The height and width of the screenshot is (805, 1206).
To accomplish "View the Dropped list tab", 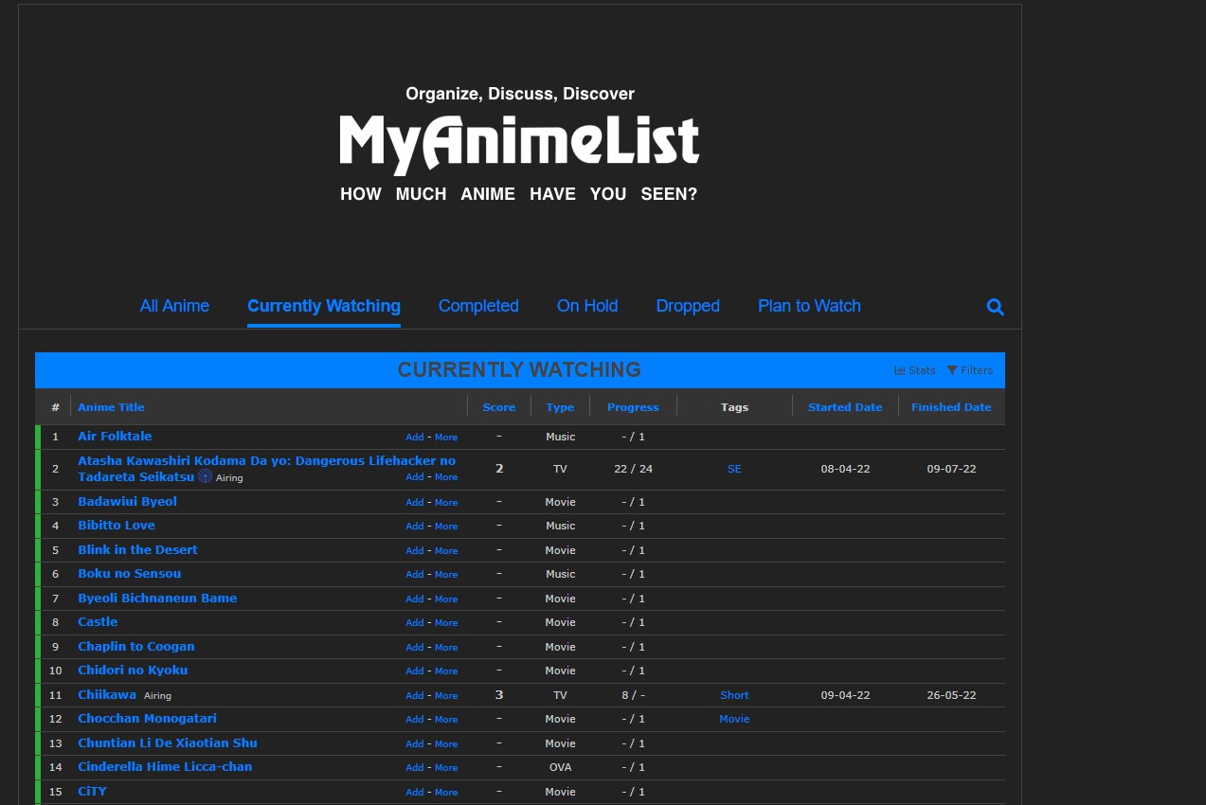I will tap(688, 306).
